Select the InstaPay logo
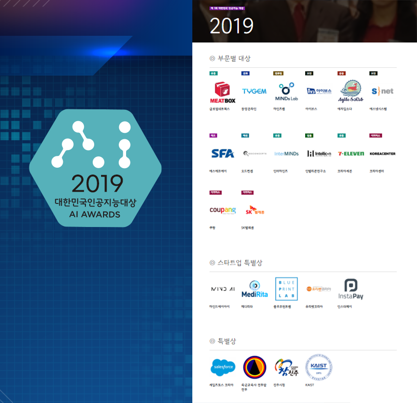 coord(351,289)
